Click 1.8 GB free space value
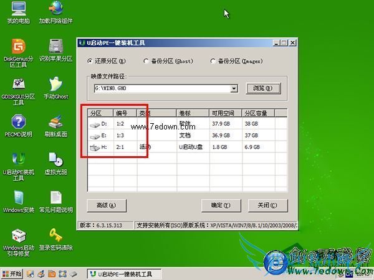This screenshot has width=374, height=280. [219, 147]
